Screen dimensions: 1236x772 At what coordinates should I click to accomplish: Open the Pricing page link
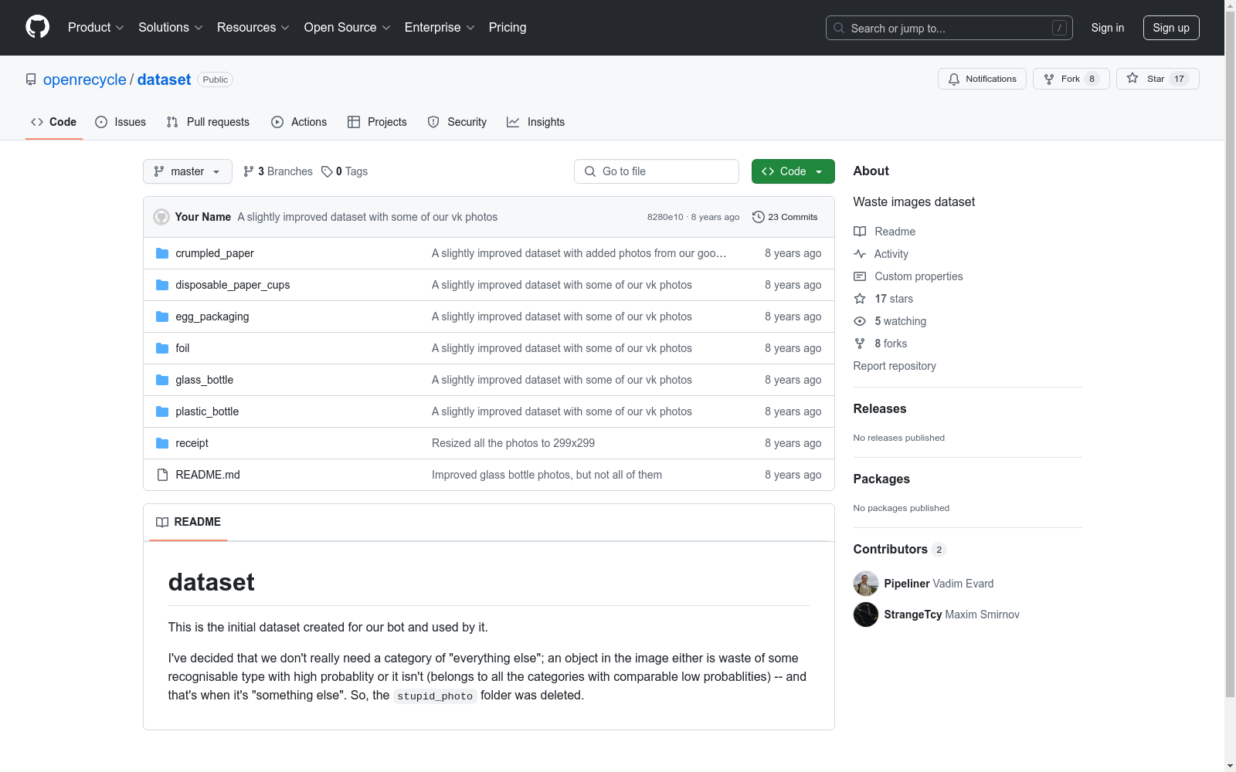[508, 28]
